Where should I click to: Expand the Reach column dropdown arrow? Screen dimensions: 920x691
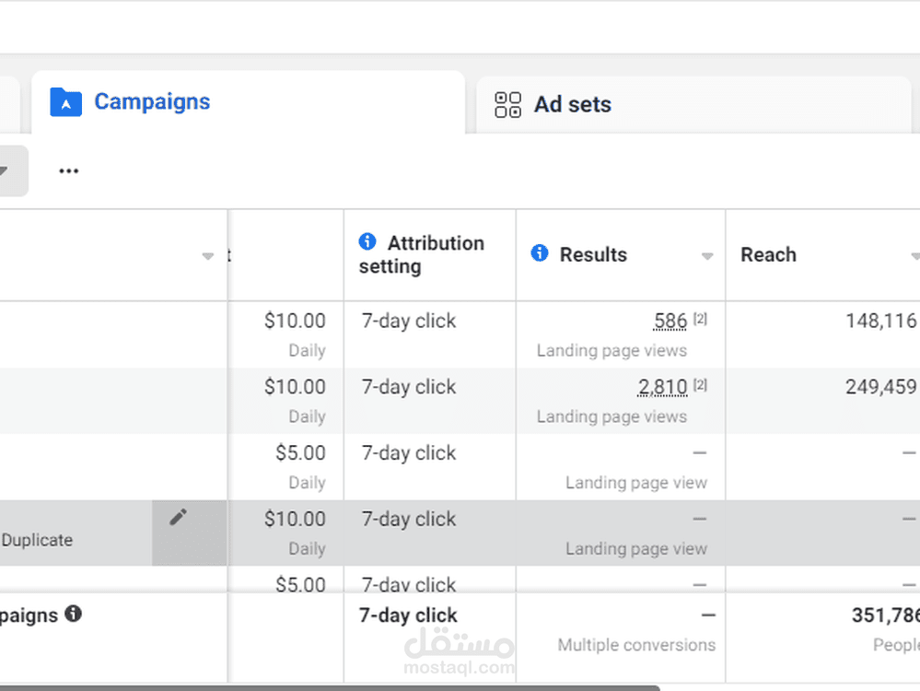point(914,256)
